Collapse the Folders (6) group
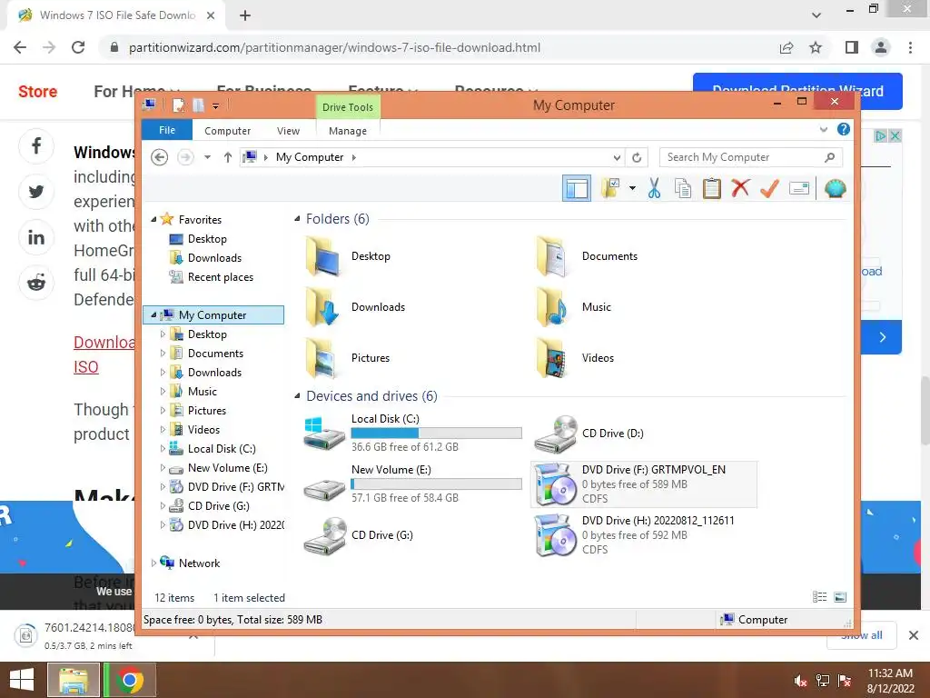Image resolution: width=930 pixels, height=698 pixels. coord(297,219)
